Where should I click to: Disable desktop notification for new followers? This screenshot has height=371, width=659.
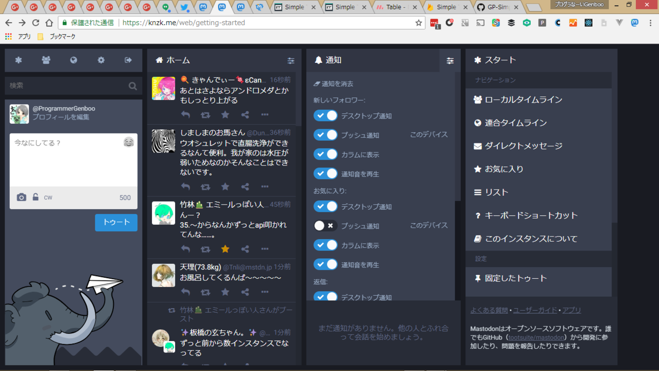325,115
